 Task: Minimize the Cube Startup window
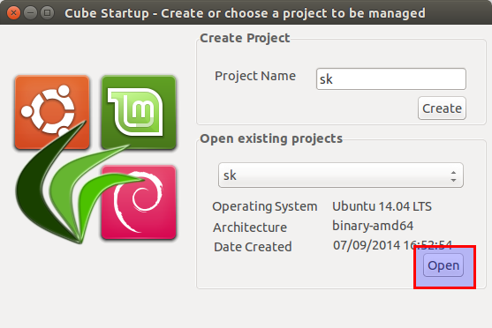coord(30,13)
